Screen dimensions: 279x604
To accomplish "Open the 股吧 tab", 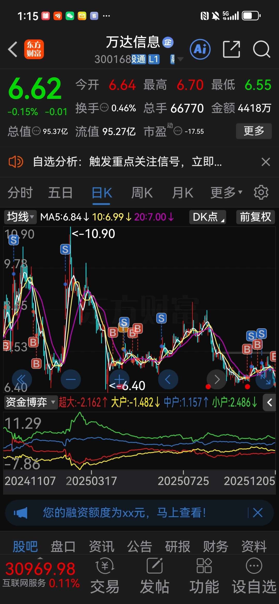I will tap(25, 546).
